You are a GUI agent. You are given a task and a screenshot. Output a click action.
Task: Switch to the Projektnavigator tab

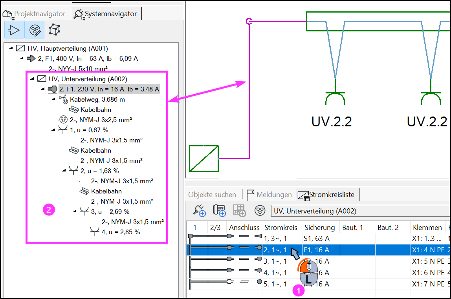pyautogui.click(x=34, y=14)
